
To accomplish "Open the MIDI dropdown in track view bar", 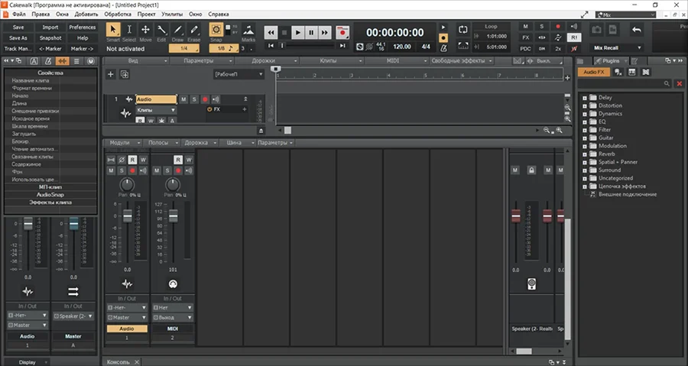I will pyautogui.click(x=396, y=61).
